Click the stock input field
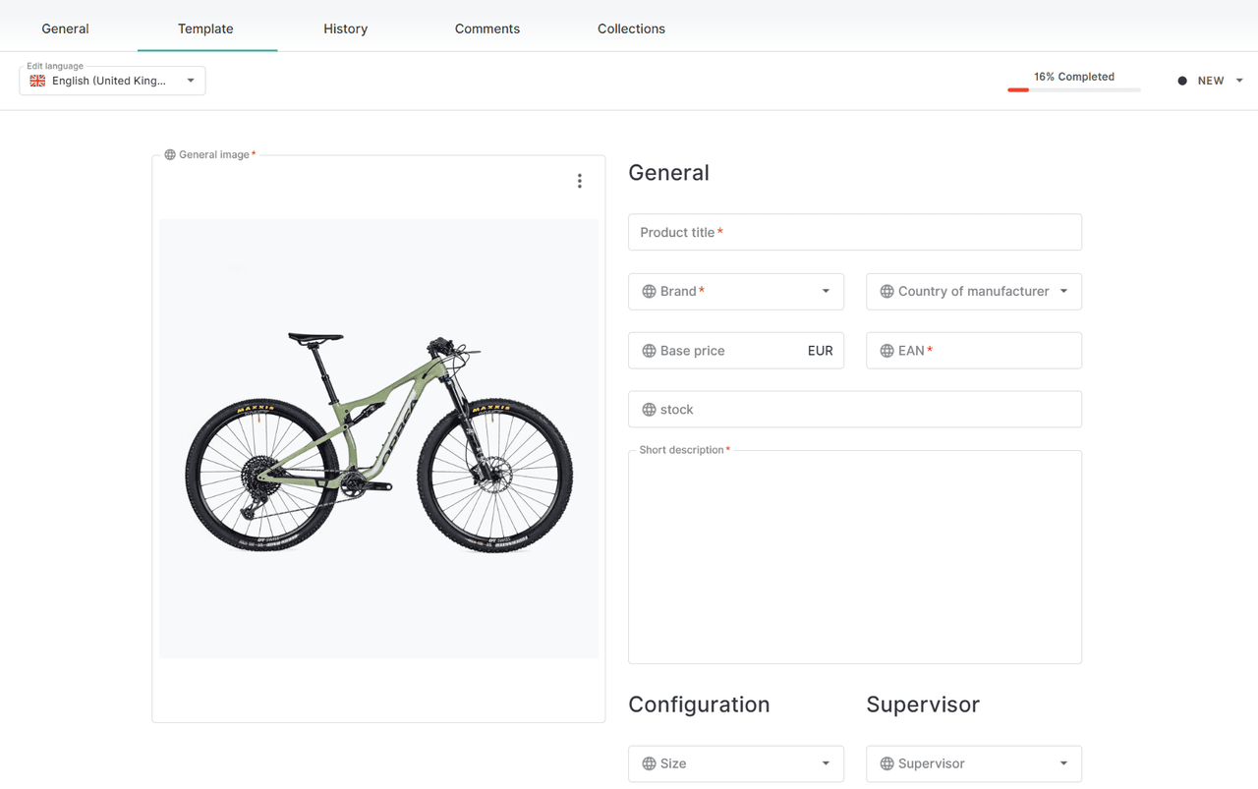 coord(855,409)
